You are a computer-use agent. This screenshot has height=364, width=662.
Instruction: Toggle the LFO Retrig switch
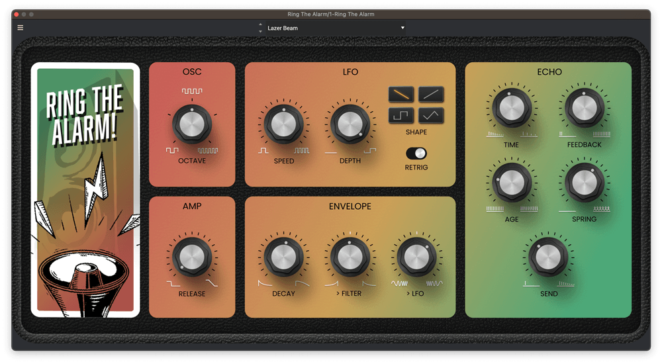(416, 154)
